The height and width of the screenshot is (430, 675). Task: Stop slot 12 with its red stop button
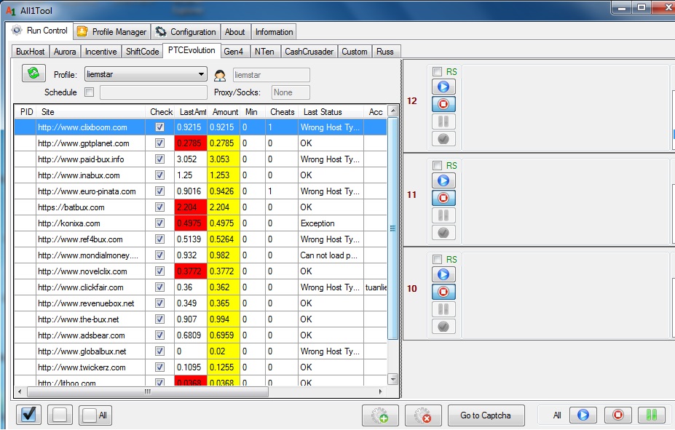point(443,104)
